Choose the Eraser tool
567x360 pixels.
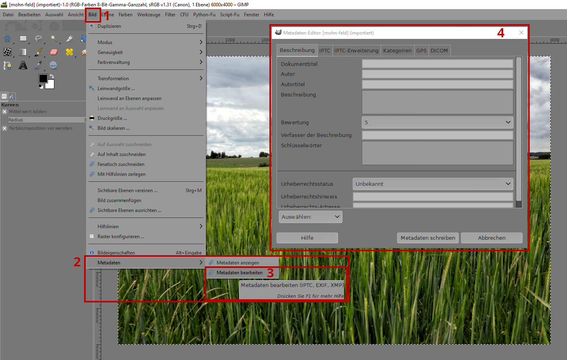[x=54, y=52]
